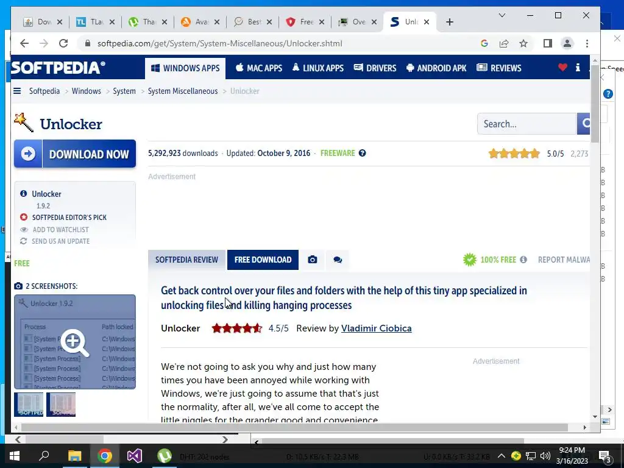This screenshot has height=468, width=624.
Task: Open Google lens icon in address bar
Action: click(x=484, y=43)
